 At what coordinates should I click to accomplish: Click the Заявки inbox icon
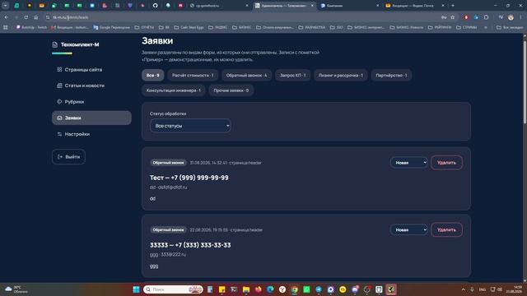(59, 118)
